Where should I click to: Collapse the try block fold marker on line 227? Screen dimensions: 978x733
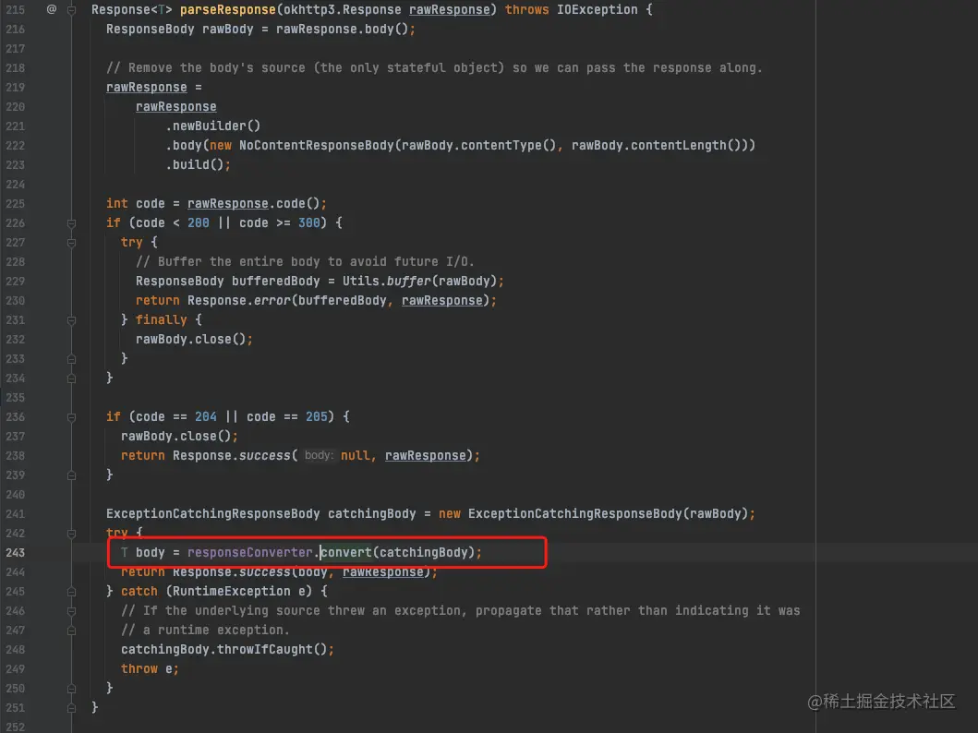point(72,243)
